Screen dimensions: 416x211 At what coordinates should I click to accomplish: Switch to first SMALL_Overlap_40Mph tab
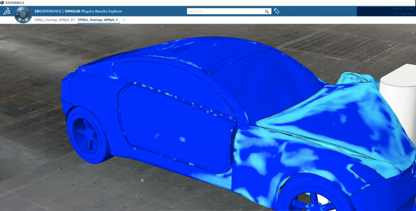(x=54, y=20)
